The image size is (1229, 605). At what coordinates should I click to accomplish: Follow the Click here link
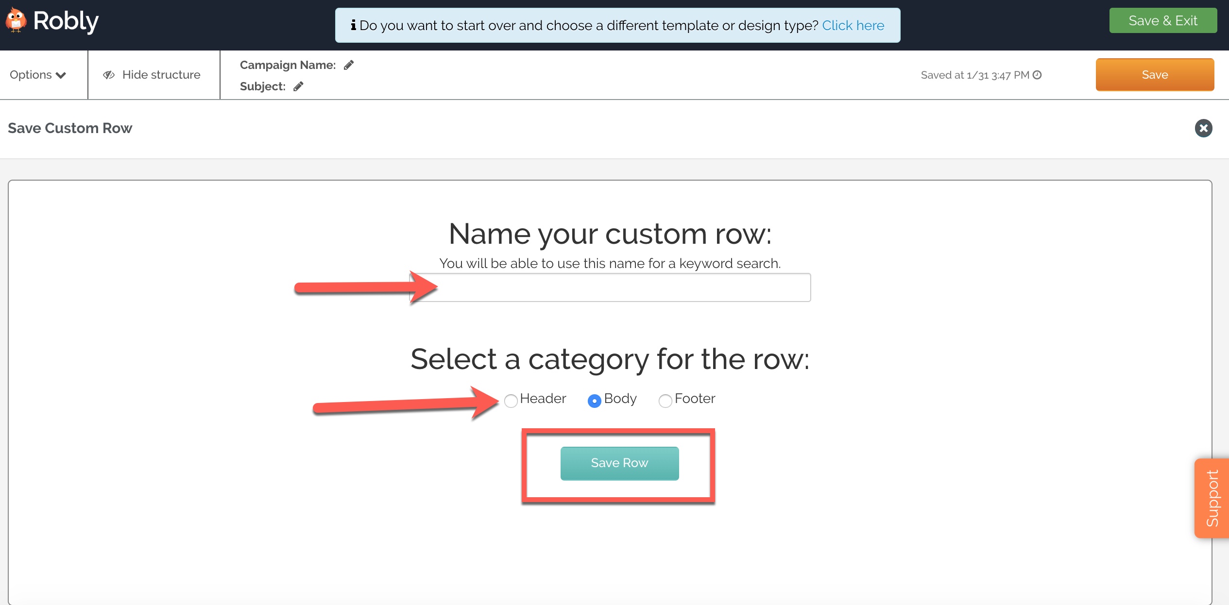point(853,25)
